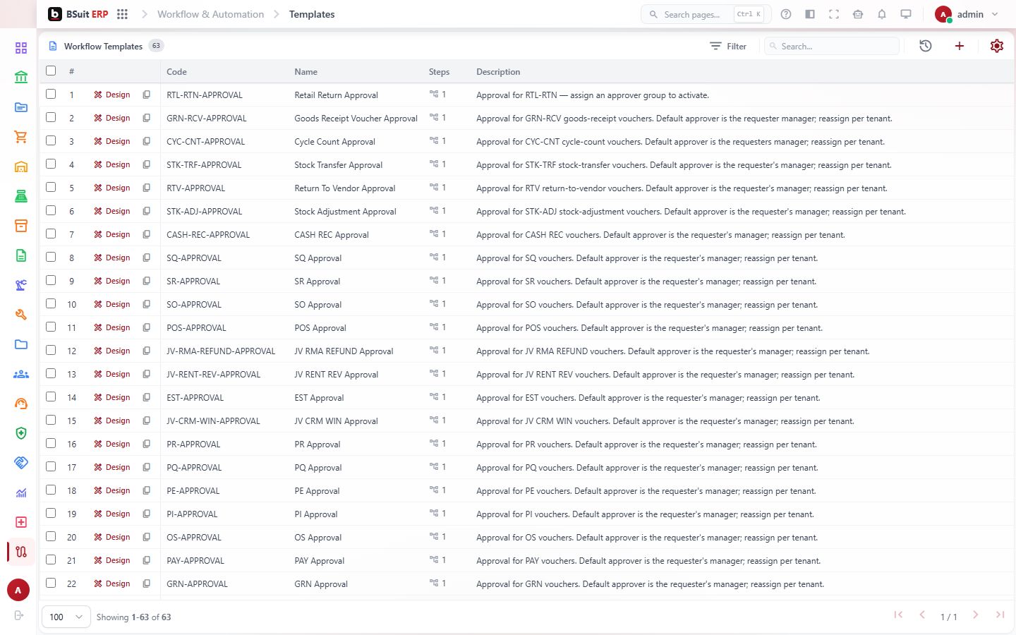Duplicate the SQ-APPROVAL row copy icon

click(x=147, y=258)
